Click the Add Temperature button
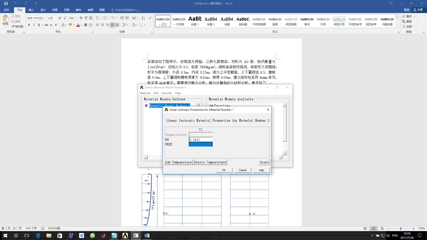 click(x=178, y=162)
